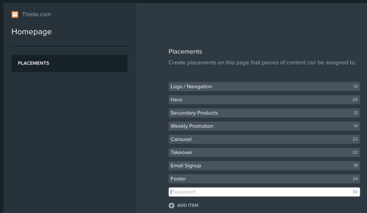Edit the Weekly Promotion placement field
The height and width of the screenshot is (213, 367).
[x=264, y=126]
